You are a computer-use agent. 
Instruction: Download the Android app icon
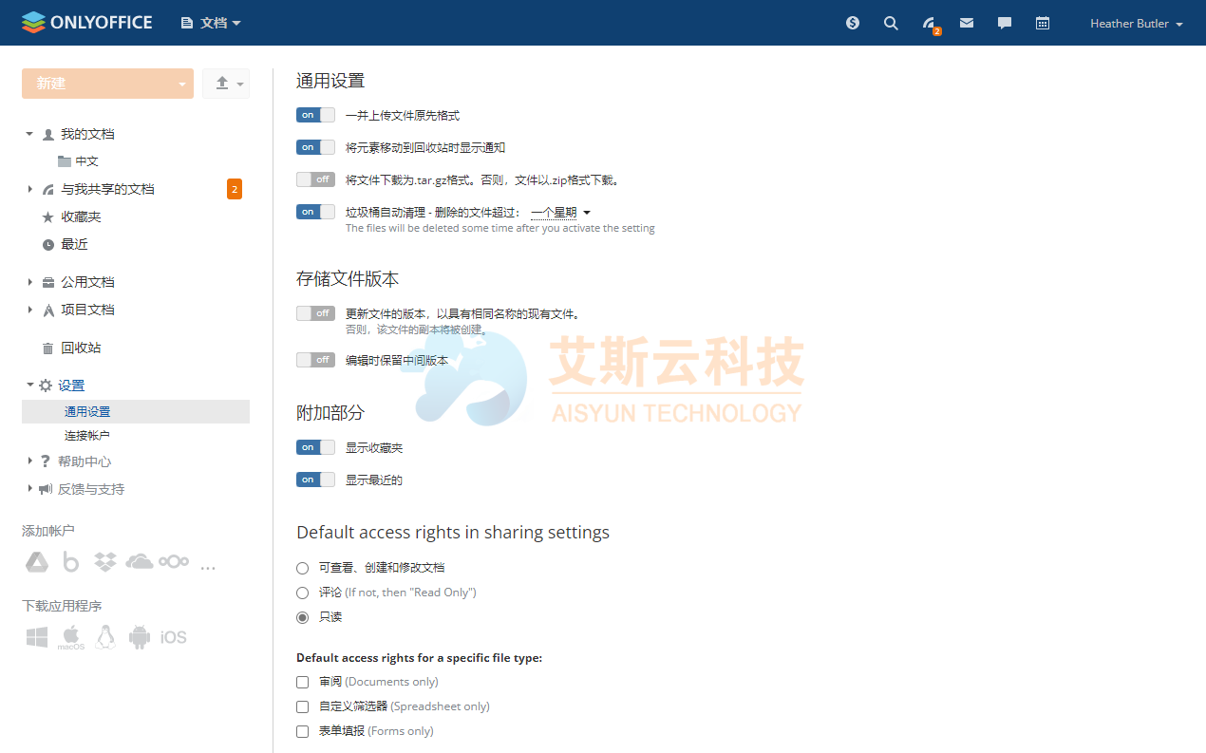tap(140, 637)
